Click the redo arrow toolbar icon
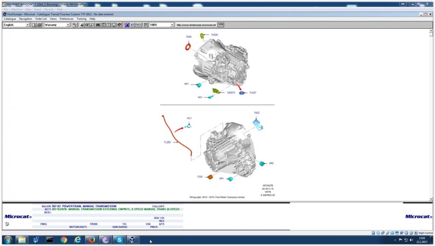Viewport: 435px width, 246px height. tap(137, 25)
